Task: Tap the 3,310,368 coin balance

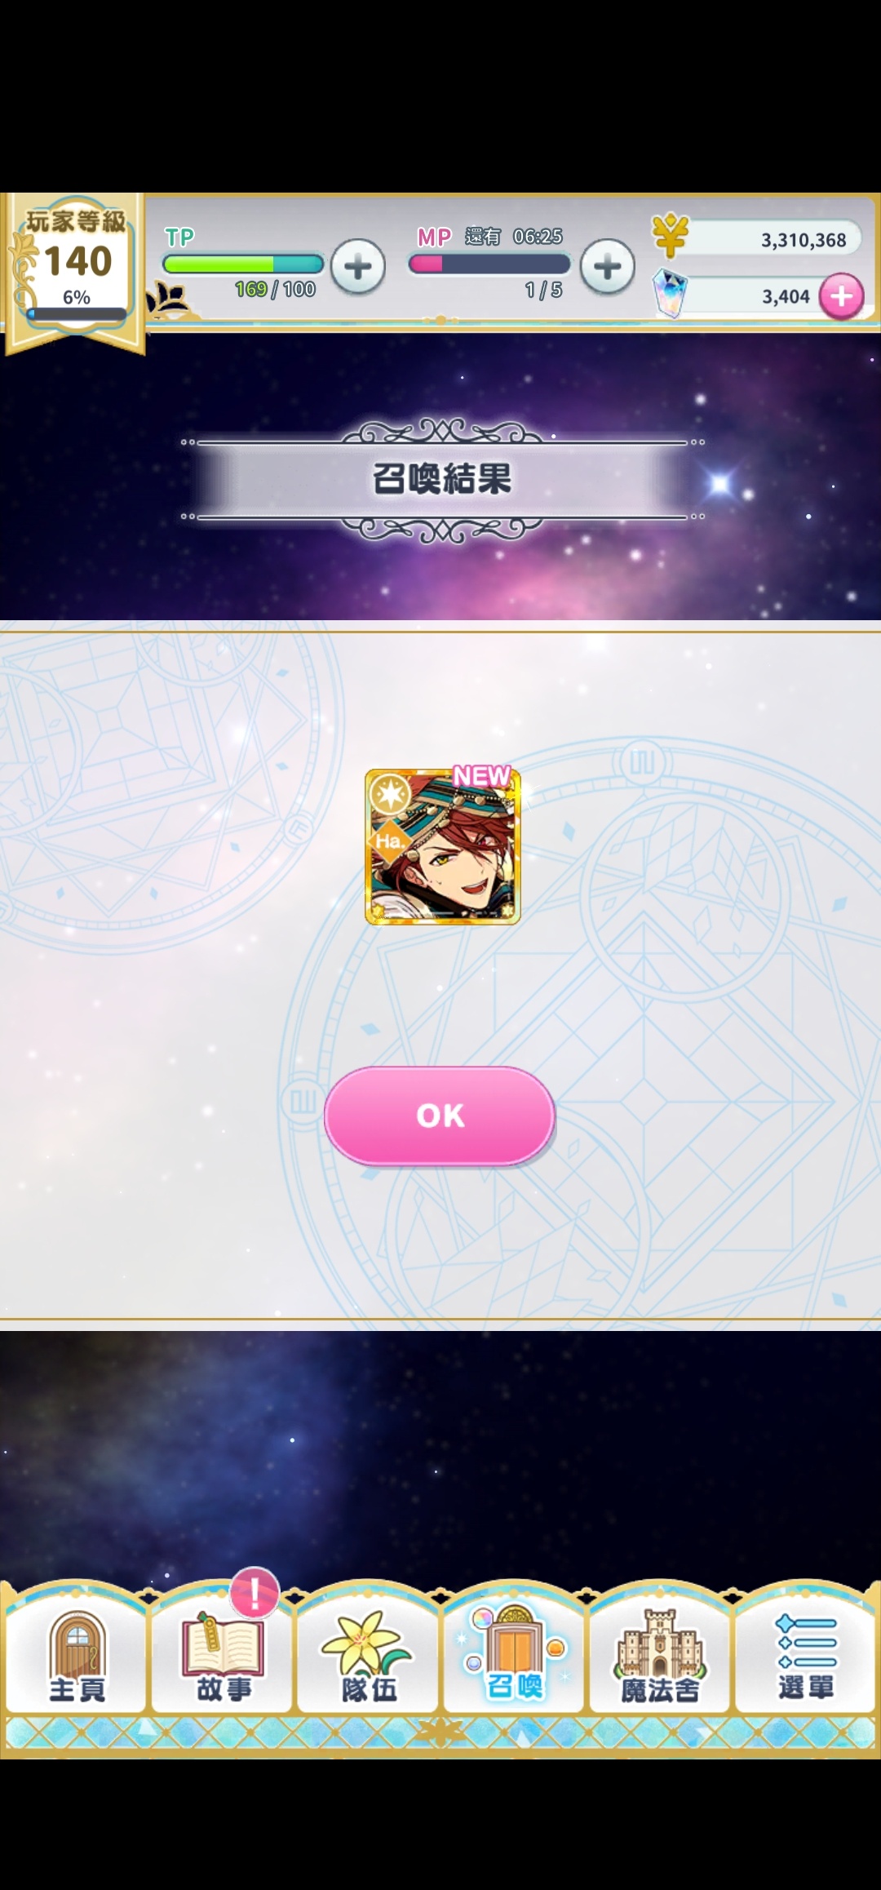Action: (x=804, y=240)
